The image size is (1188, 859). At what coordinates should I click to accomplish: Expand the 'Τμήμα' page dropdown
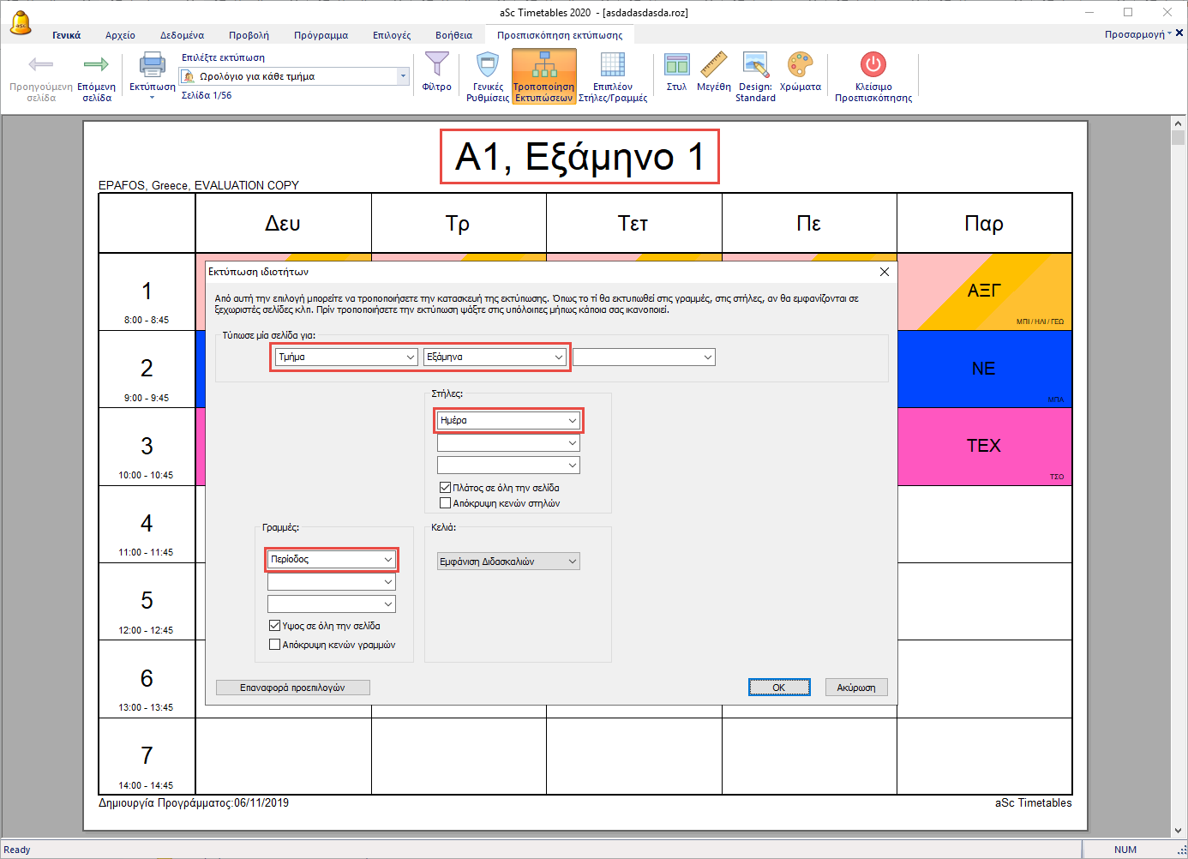tap(411, 357)
